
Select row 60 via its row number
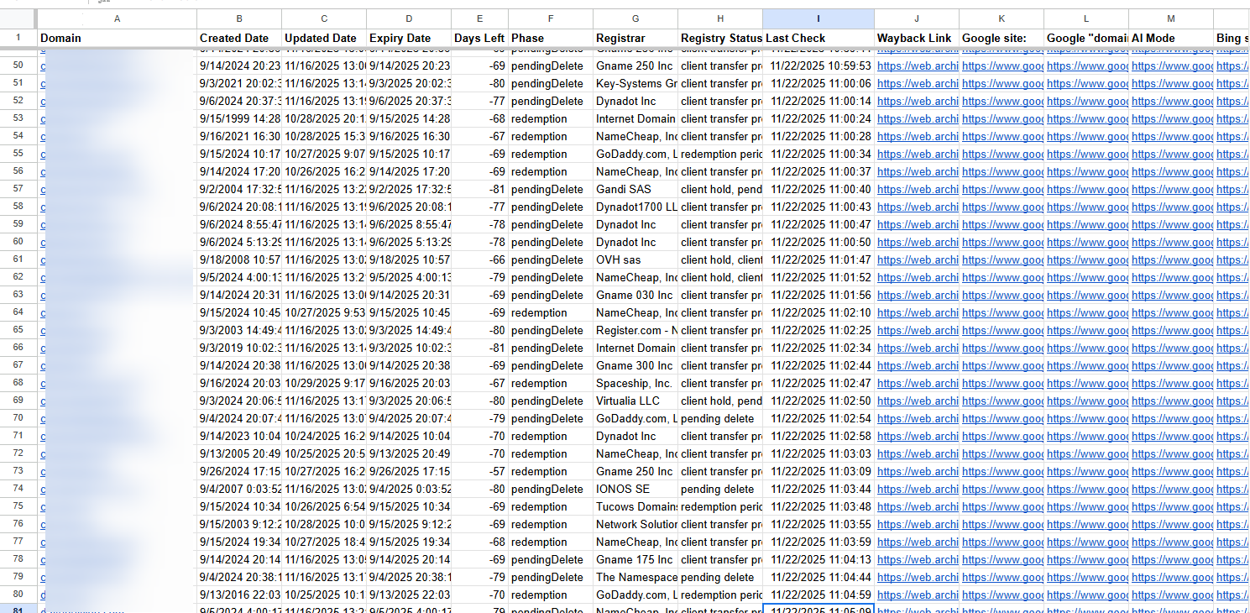pos(18,242)
